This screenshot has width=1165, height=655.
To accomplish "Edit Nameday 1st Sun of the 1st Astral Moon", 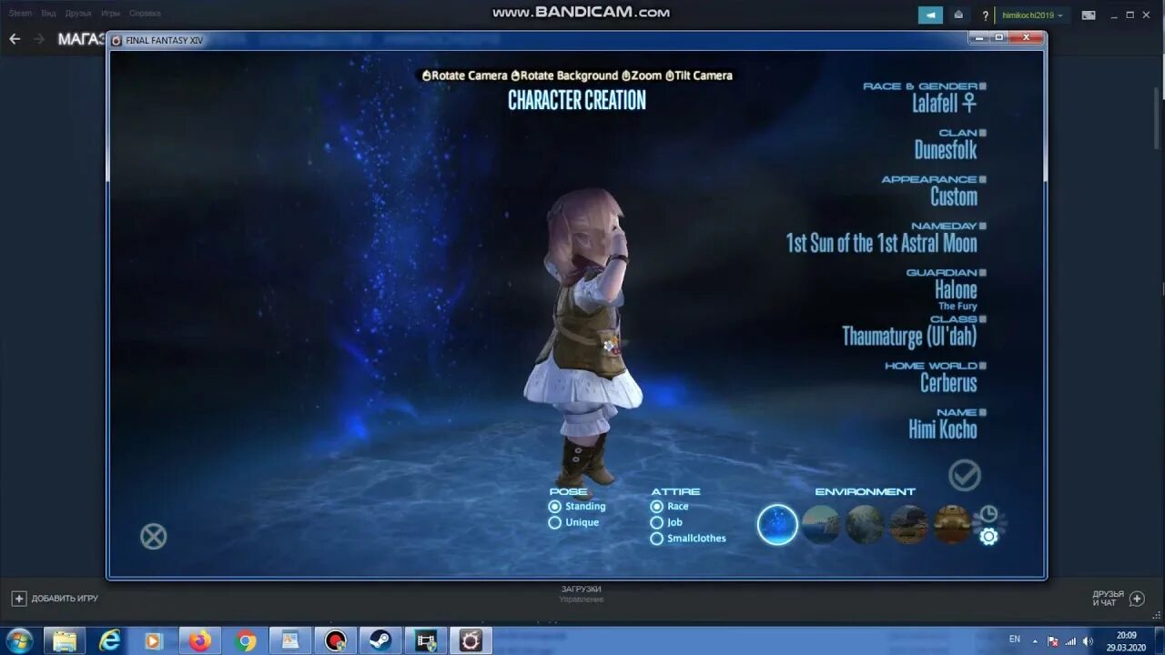I will [x=882, y=243].
